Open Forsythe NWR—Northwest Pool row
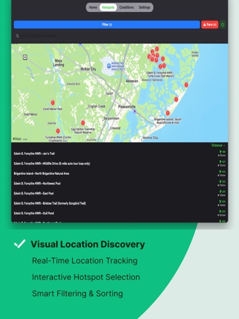239x319 pixels. click(119, 183)
